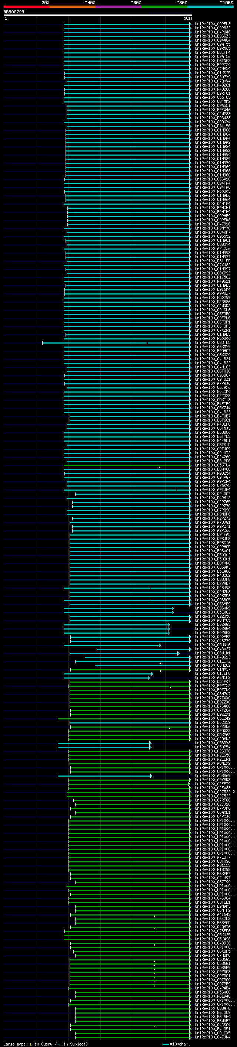Select the UniRef100_P50302 label
This screenshot has width=237, height=1047.
click(x=212, y=555)
